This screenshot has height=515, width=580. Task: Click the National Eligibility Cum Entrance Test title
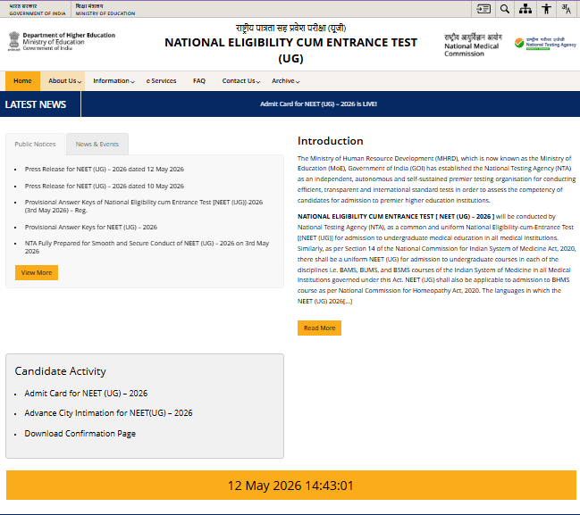click(290, 50)
